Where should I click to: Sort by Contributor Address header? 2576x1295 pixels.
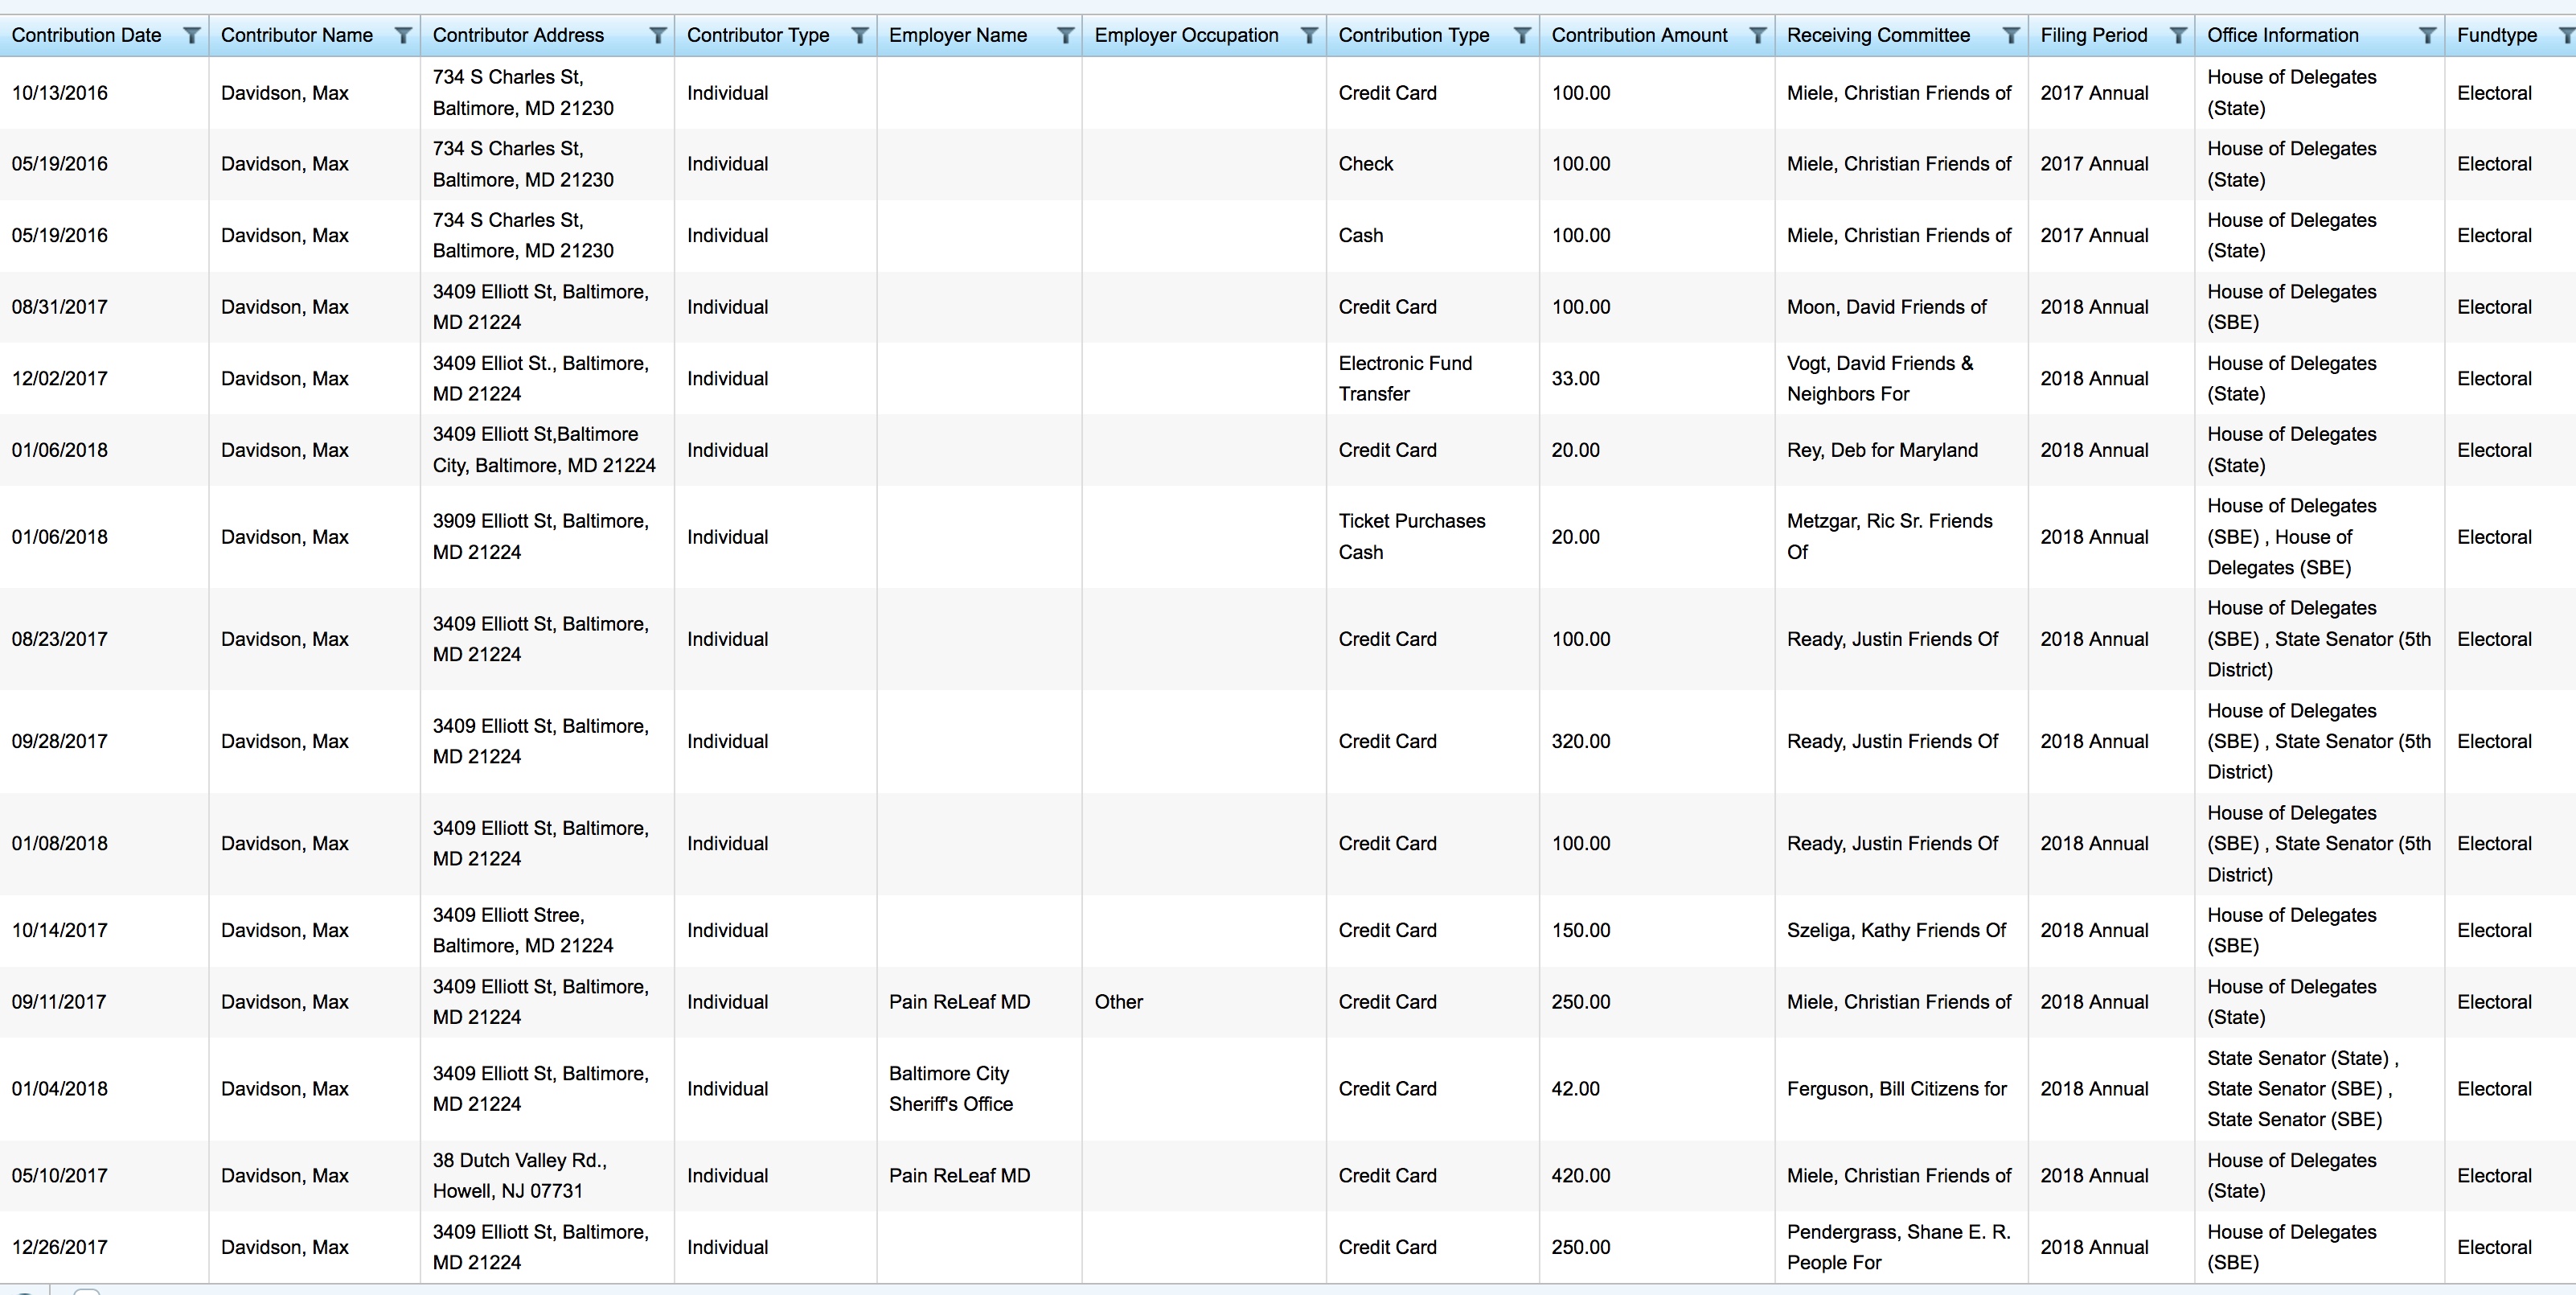[518, 35]
